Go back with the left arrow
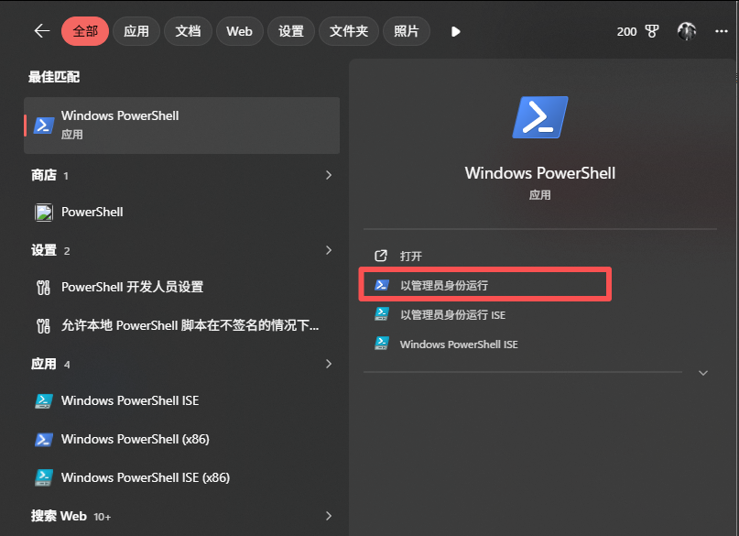739x536 pixels. coord(42,31)
